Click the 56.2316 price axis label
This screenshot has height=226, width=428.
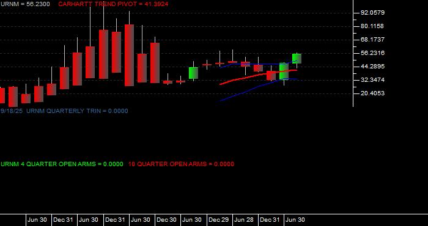click(x=372, y=53)
